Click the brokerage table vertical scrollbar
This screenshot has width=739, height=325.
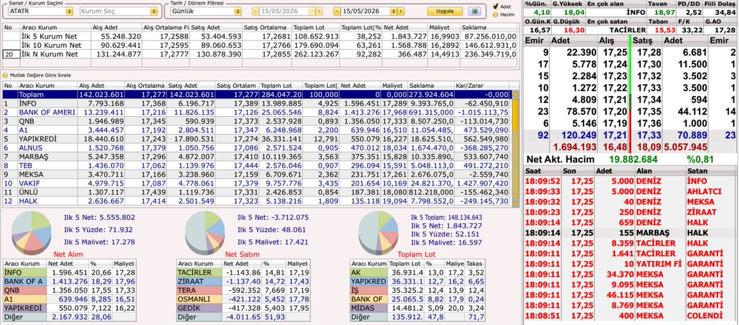[515, 114]
